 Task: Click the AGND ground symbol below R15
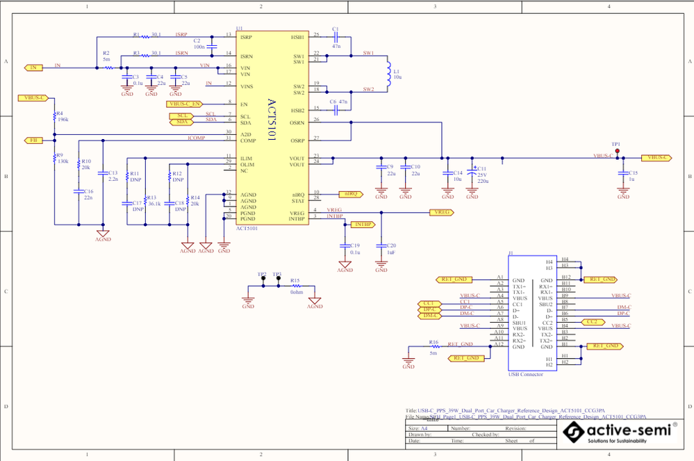pyautogui.click(x=315, y=300)
